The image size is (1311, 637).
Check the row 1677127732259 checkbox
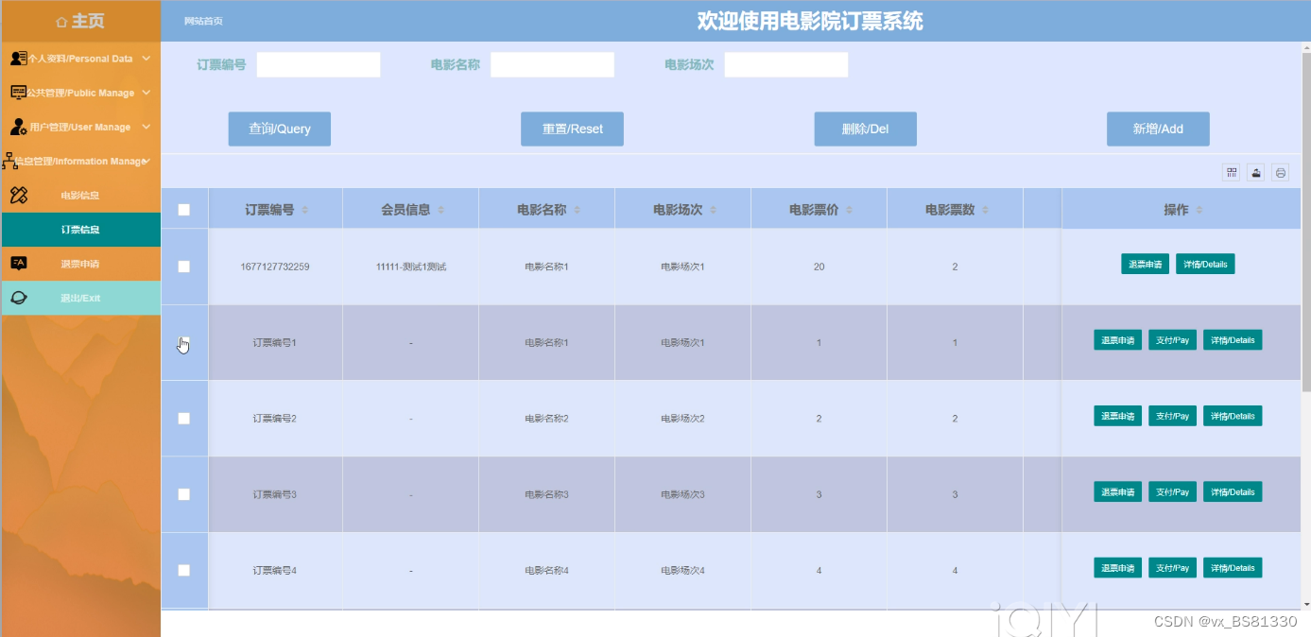tap(184, 267)
